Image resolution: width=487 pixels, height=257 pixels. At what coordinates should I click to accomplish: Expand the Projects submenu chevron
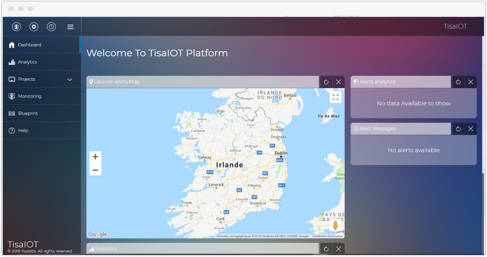pyautogui.click(x=70, y=79)
